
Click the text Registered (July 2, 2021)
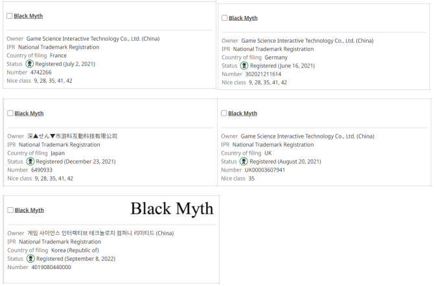point(65,64)
